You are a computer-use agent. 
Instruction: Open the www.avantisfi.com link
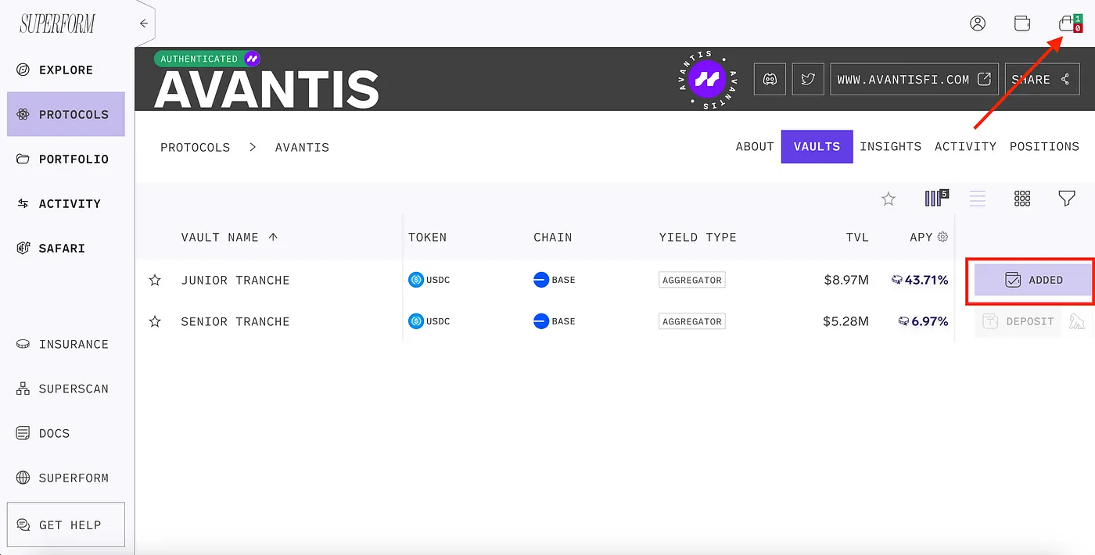tap(914, 79)
